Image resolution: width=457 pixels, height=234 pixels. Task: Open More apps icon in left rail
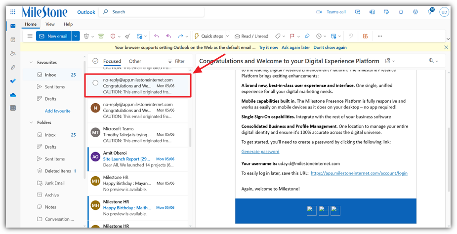point(13,108)
